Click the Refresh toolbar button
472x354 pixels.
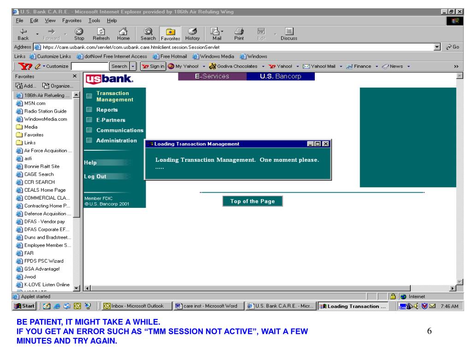101,34
